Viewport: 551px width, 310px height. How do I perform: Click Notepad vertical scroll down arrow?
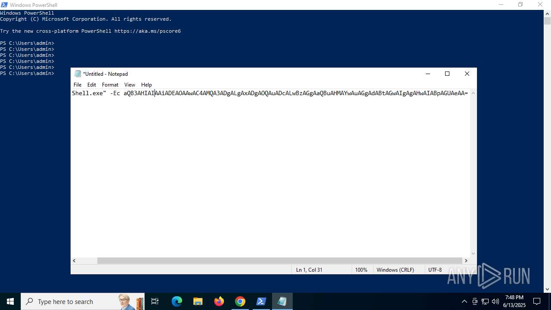click(474, 254)
